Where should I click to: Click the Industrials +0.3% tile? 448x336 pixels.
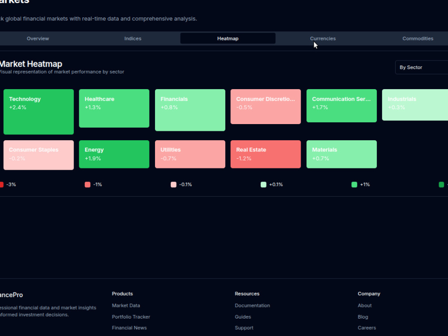(x=415, y=105)
